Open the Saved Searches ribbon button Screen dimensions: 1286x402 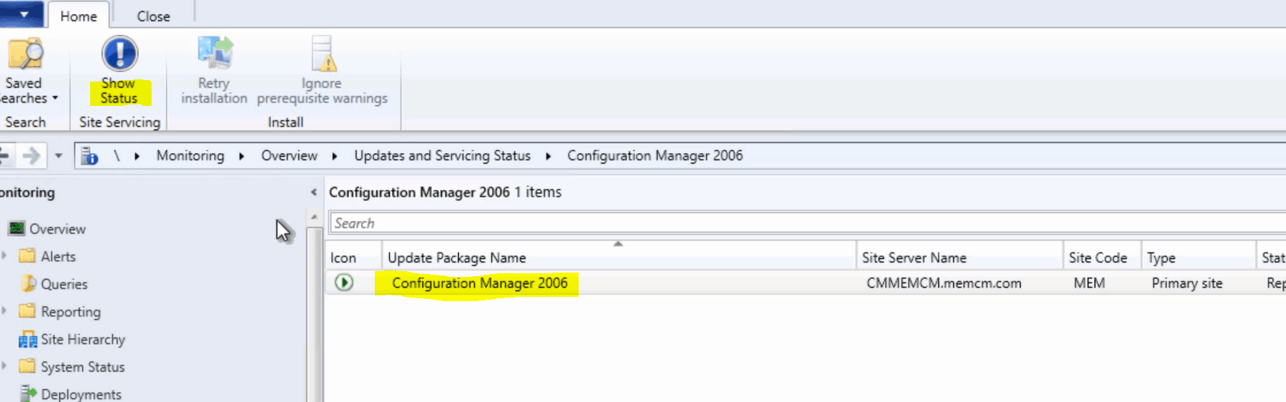(x=26, y=71)
